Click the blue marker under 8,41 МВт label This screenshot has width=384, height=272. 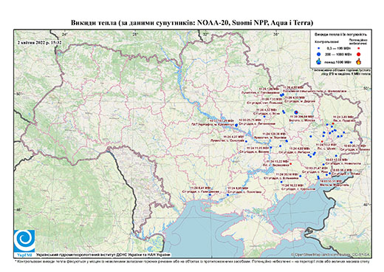(x=210, y=194)
